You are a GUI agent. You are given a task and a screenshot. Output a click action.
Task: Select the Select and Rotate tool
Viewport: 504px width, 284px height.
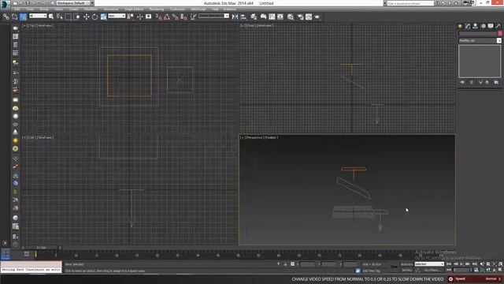94,17
